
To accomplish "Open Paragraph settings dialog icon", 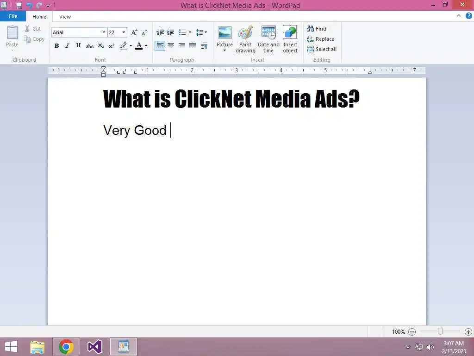I will [204, 46].
